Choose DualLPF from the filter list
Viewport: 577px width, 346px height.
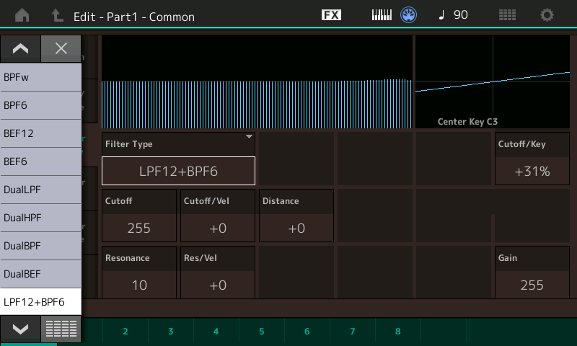point(40,190)
